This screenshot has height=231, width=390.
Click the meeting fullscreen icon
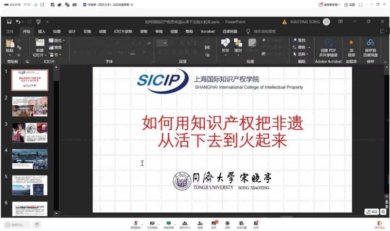[360, 4]
